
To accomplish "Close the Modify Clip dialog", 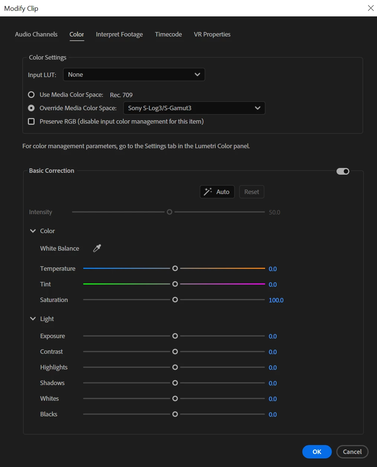I will pyautogui.click(x=371, y=8).
